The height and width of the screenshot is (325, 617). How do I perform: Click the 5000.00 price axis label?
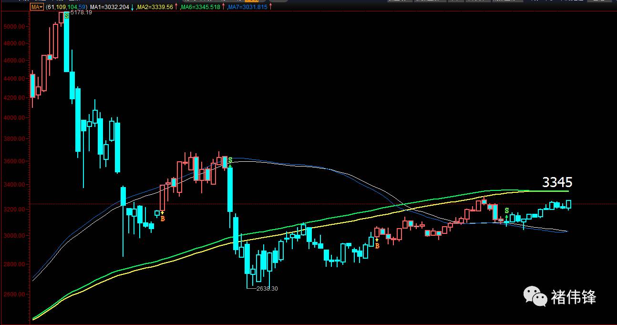(14, 26)
